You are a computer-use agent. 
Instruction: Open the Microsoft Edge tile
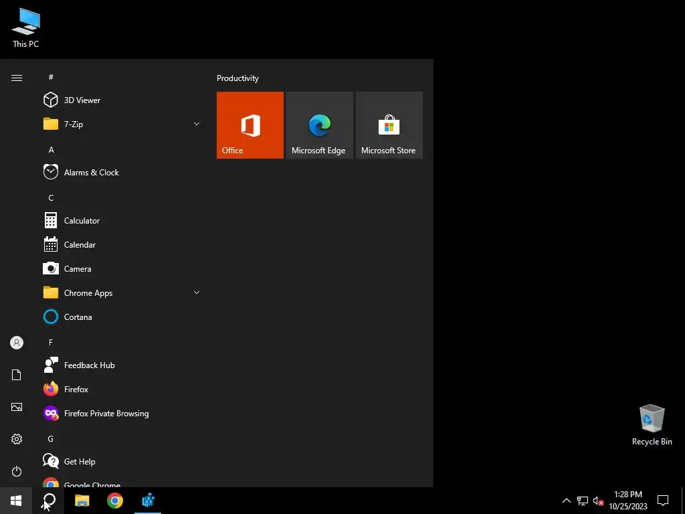(319, 125)
